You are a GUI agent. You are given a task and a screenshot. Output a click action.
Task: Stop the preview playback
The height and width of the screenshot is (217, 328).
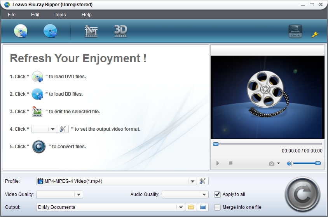[x=231, y=163]
